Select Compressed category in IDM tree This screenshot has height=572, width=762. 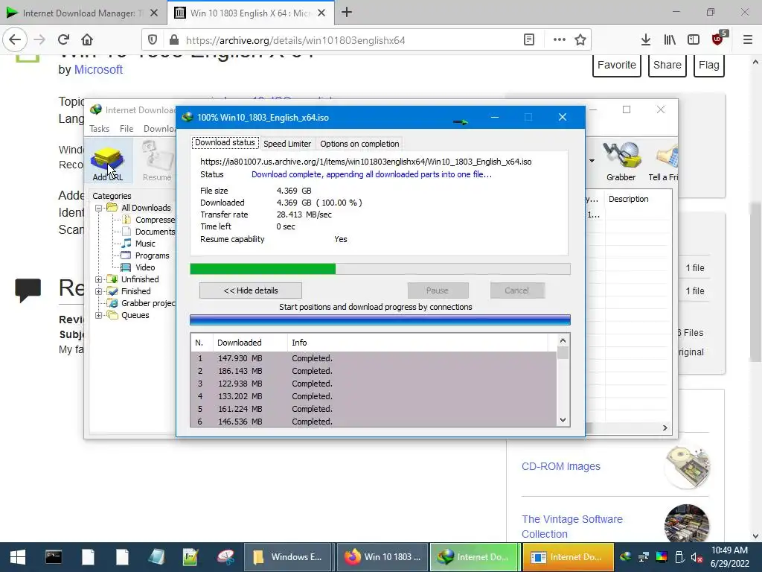tap(149, 220)
